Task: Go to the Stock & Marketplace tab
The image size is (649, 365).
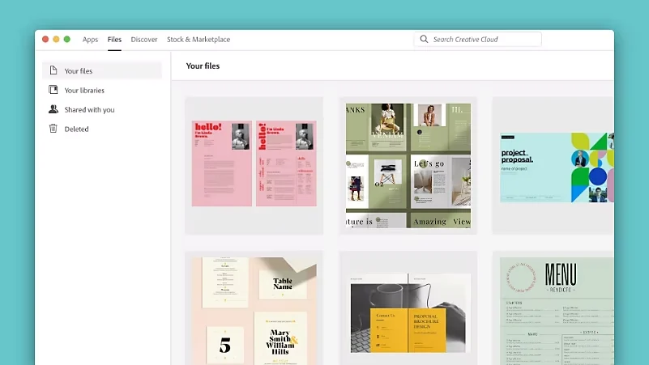Action: [x=199, y=40]
